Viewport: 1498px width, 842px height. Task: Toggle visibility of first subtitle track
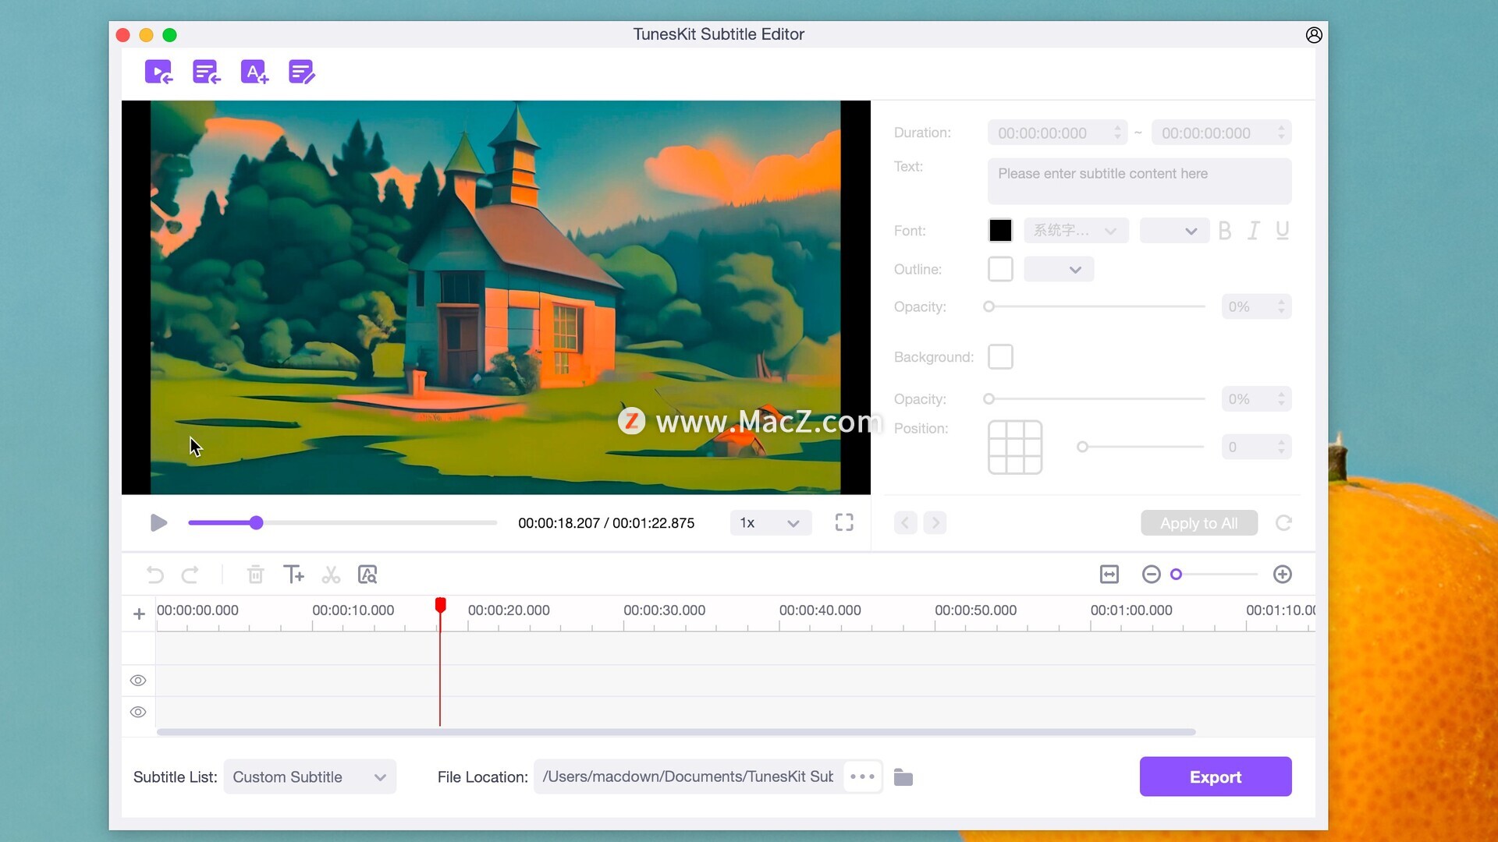tap(138, 681)
